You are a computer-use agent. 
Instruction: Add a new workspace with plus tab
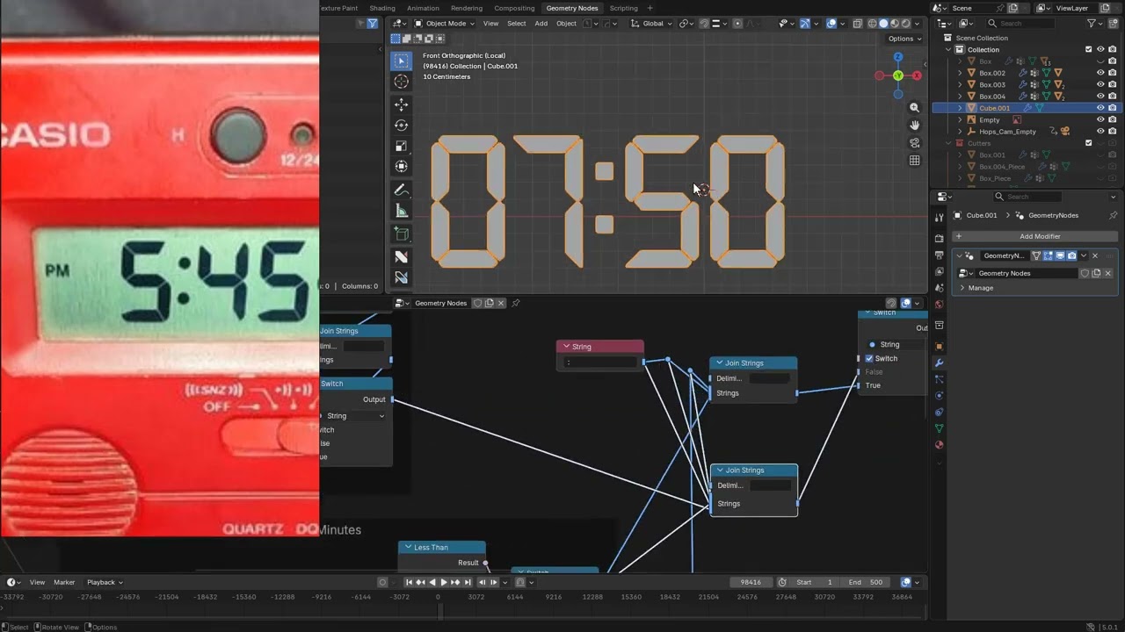pos(650,8)
